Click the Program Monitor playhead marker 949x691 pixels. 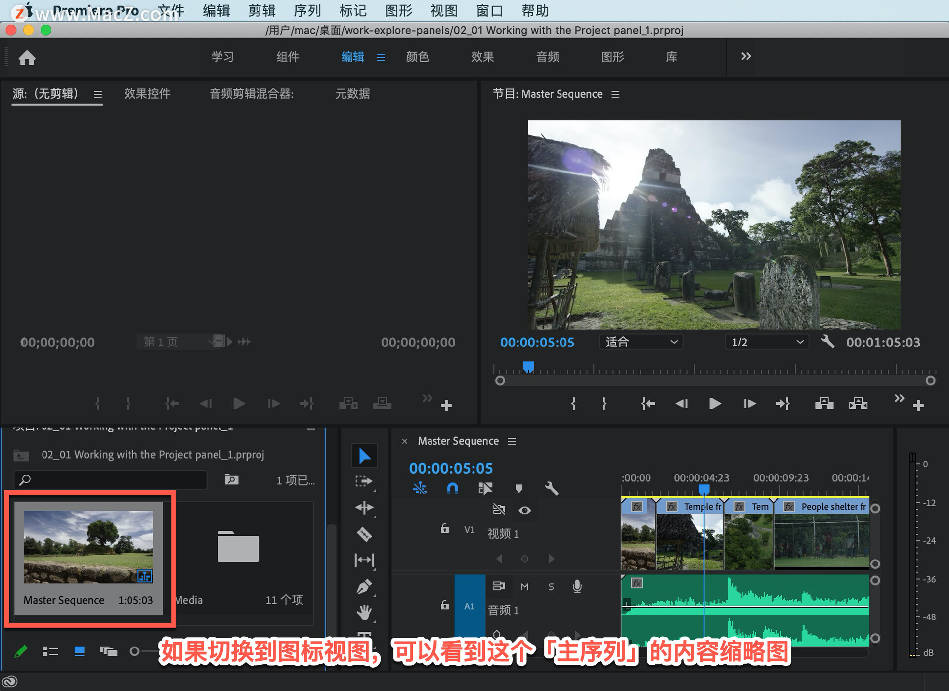coord(528,367)
